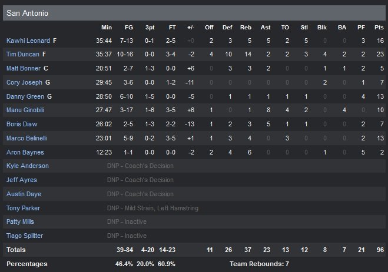Select Marco Belinelli's name

26,138
